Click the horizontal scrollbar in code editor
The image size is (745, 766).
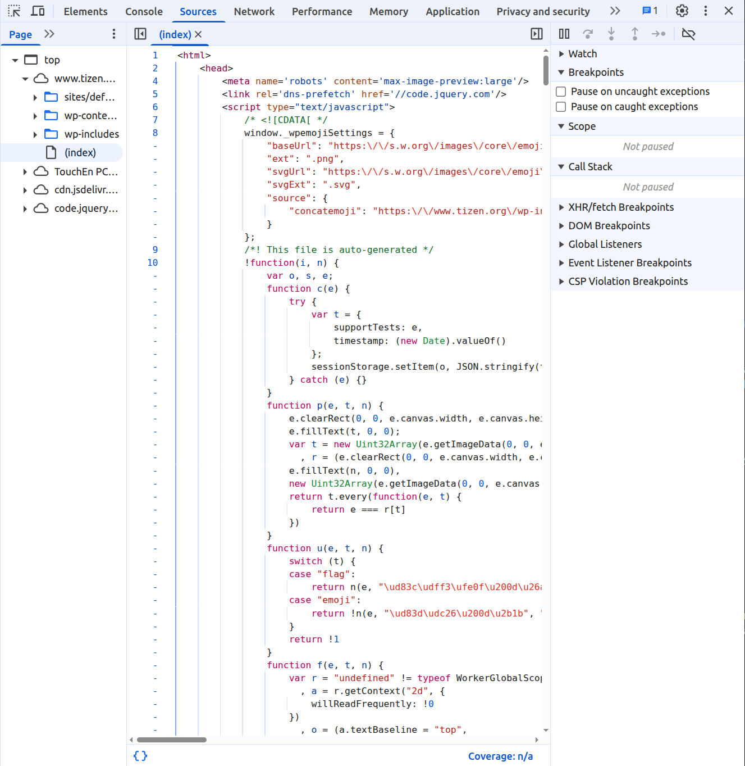pos(172,740)
